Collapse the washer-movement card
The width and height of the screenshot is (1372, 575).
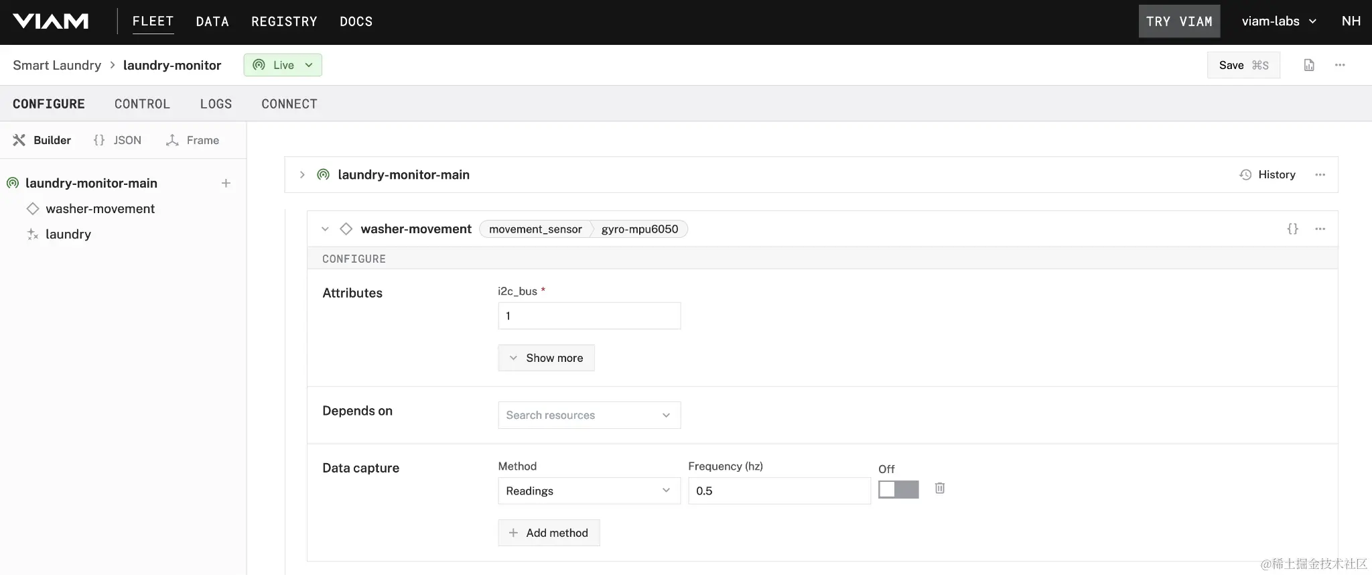point(325,229)
